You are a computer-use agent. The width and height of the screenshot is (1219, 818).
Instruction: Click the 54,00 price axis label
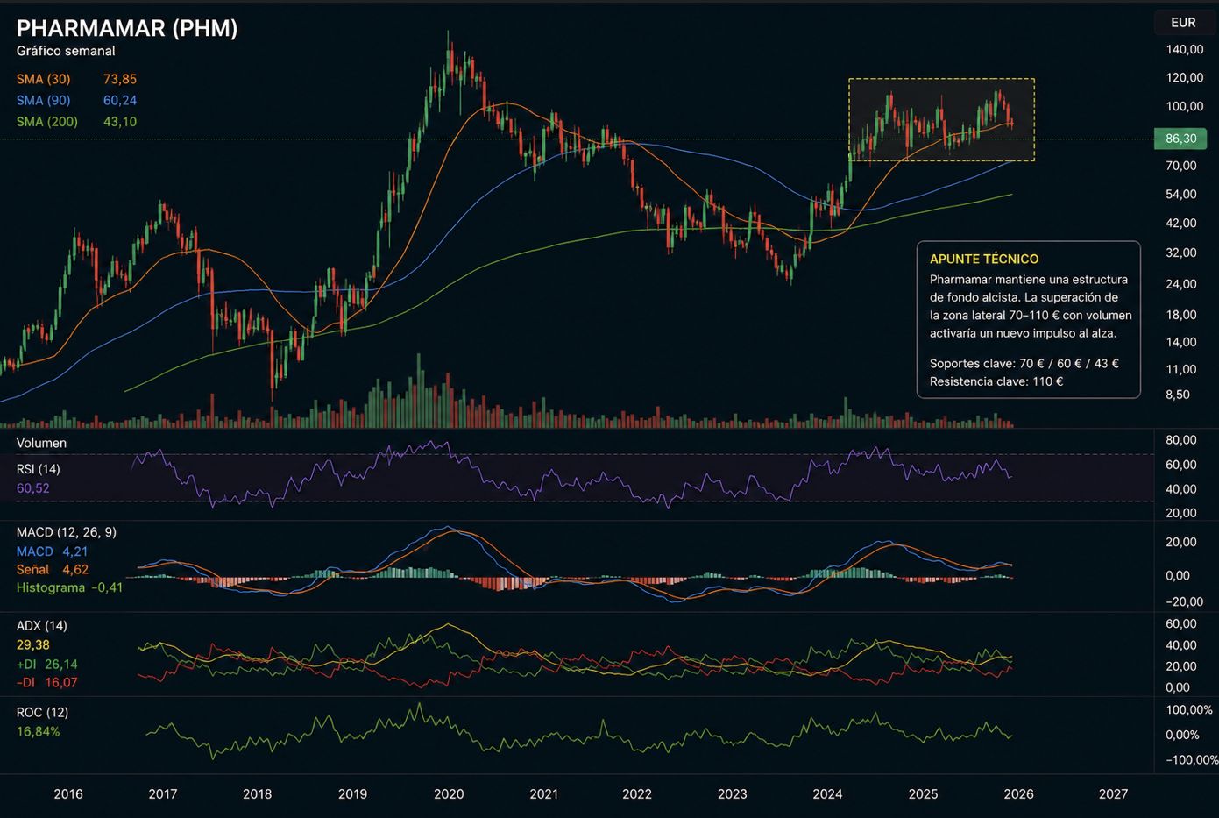click(1181, 195)
